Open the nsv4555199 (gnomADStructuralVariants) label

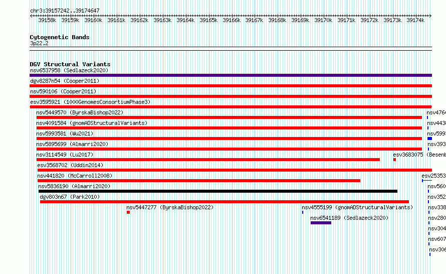(357, 207)
